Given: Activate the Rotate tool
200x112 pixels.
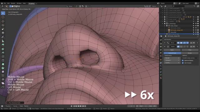Looking at the screenshot, I should pyautogui.click(x=3, y=25).
